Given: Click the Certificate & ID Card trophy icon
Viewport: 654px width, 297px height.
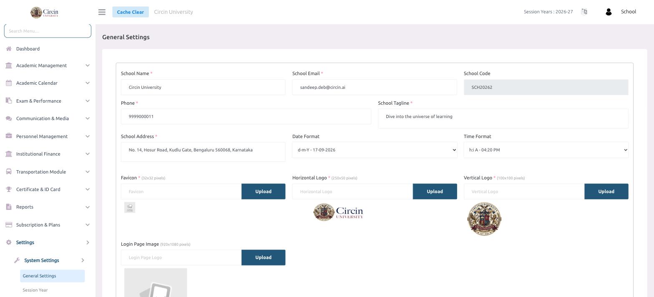Looking at the screenshot, I should (9, 189).
